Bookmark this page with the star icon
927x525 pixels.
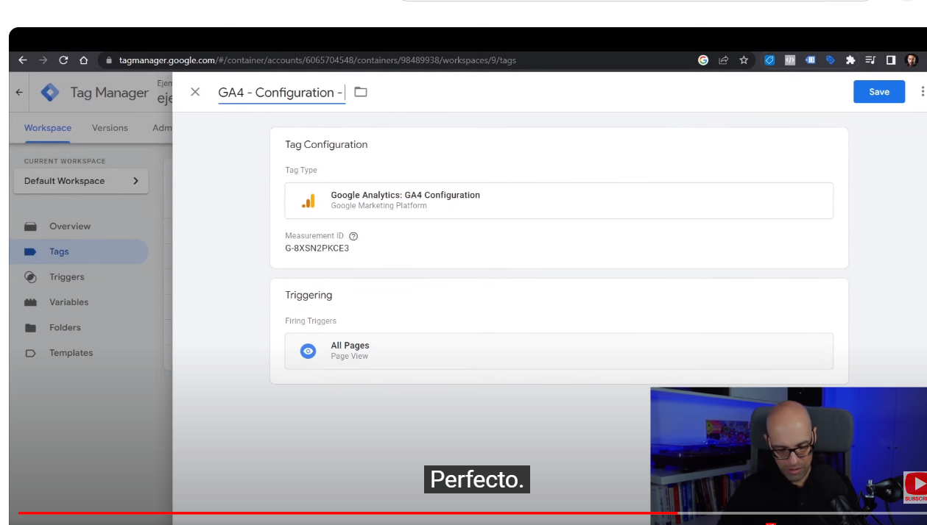[x=744, y=60]
